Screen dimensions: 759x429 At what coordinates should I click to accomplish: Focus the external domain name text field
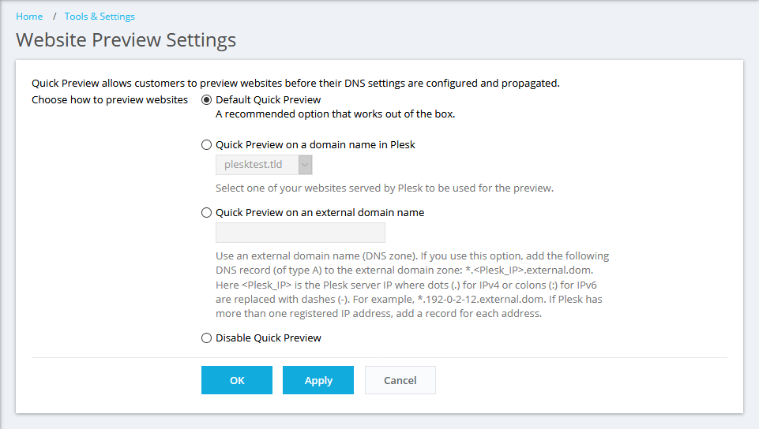tap(300, 233)
